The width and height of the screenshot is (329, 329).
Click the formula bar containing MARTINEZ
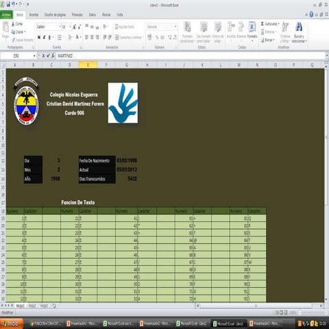pos(191,56)
